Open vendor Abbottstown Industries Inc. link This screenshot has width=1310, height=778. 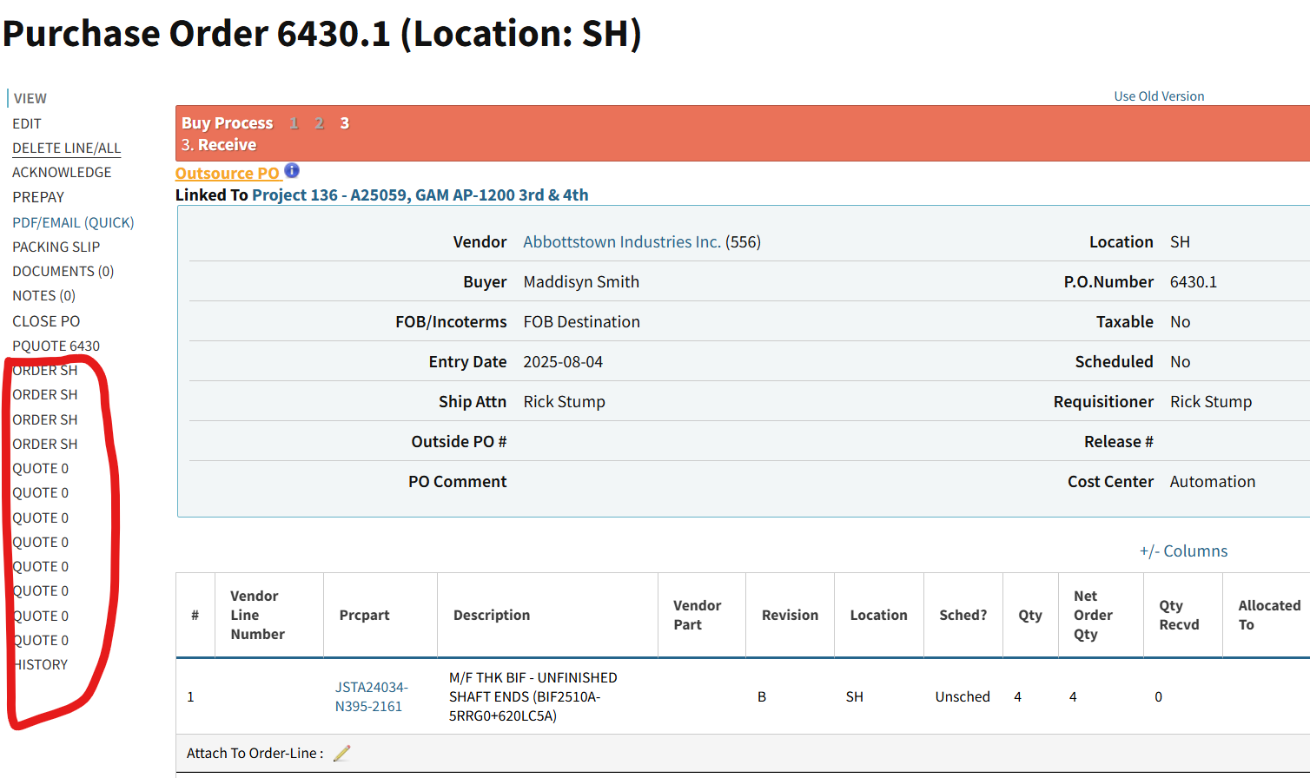point(622,241)
